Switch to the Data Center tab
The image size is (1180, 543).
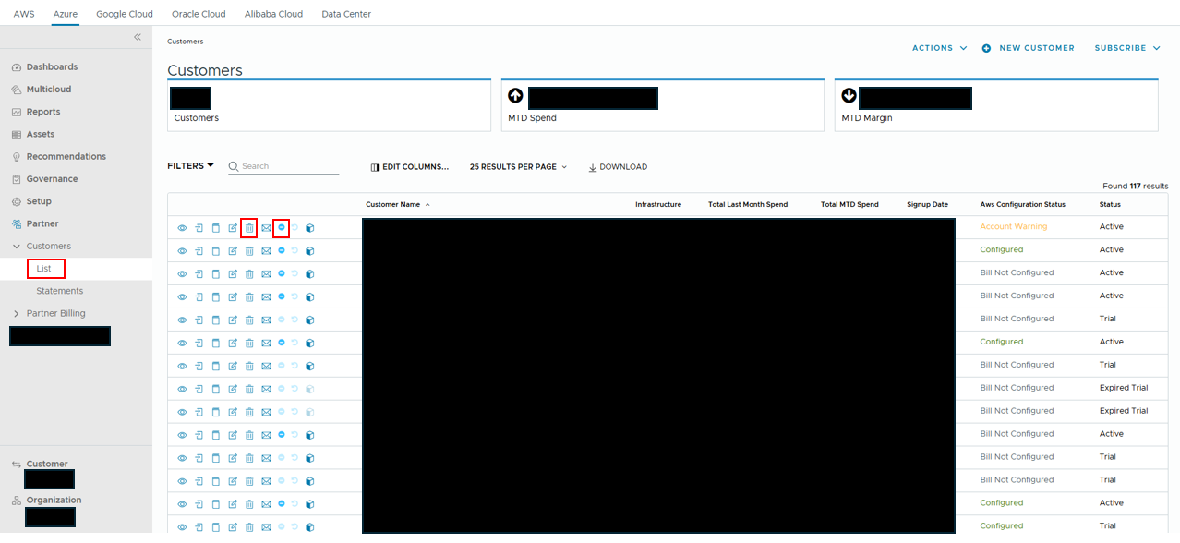pyautogui.click(x=346, y=14)
